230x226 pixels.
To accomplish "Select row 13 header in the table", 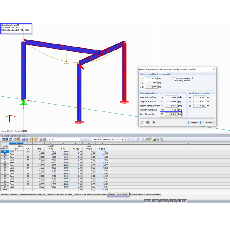I will click(5, 152).
